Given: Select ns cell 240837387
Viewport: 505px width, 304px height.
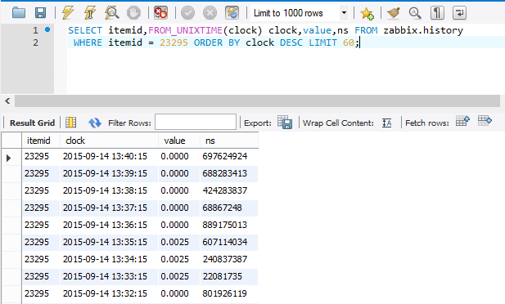Looking at the screenshot, I should [x=229, y=259].
